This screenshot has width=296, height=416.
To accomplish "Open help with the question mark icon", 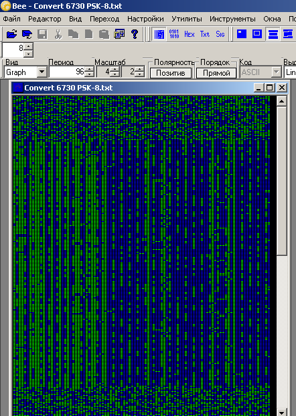I will pyautogui.click(x=135, y=34).
